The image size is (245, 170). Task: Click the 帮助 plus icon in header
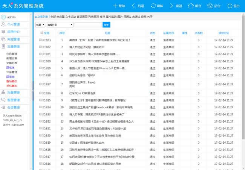(x=115, y=6)
